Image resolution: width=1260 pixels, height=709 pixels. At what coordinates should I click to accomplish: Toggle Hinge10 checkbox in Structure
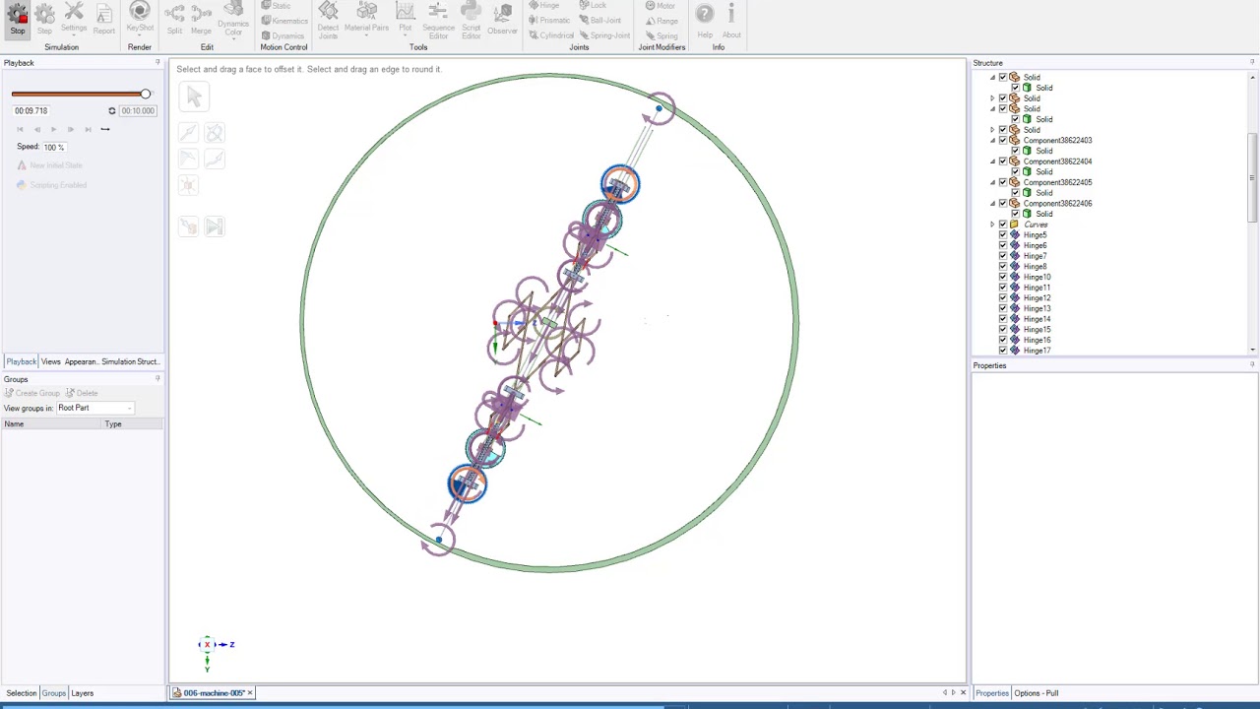point(1003,277)
